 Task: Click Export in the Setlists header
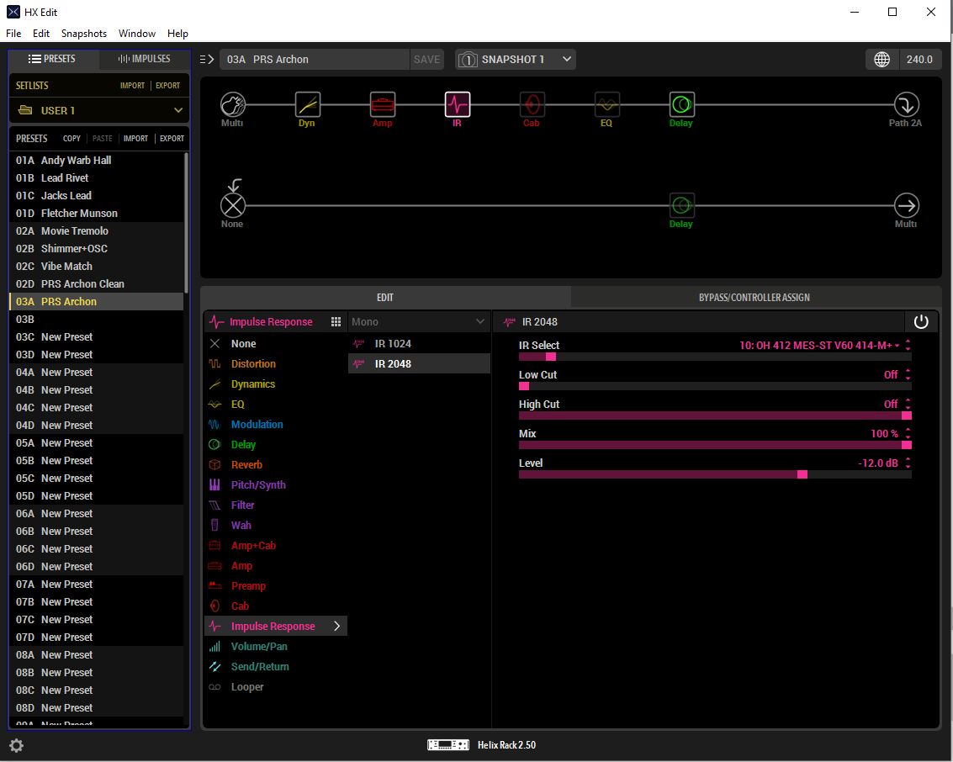pos(167,86)
